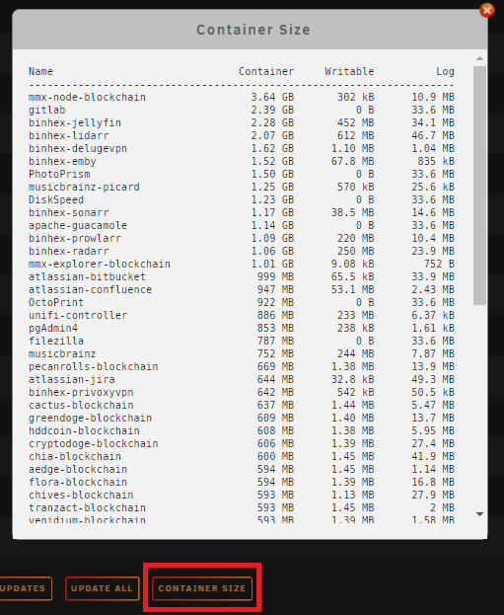Image resolution: width=504 pixels, height=615 pixels.
Task: Select the filezilla row name
Action: 56,341
